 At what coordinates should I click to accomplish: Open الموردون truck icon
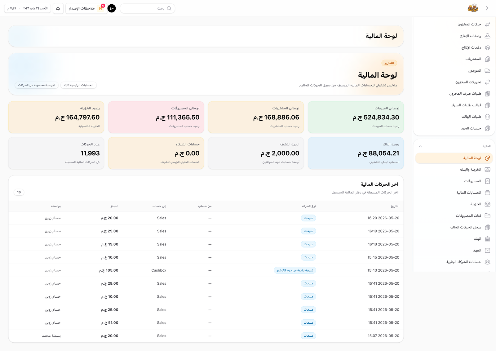487,71
